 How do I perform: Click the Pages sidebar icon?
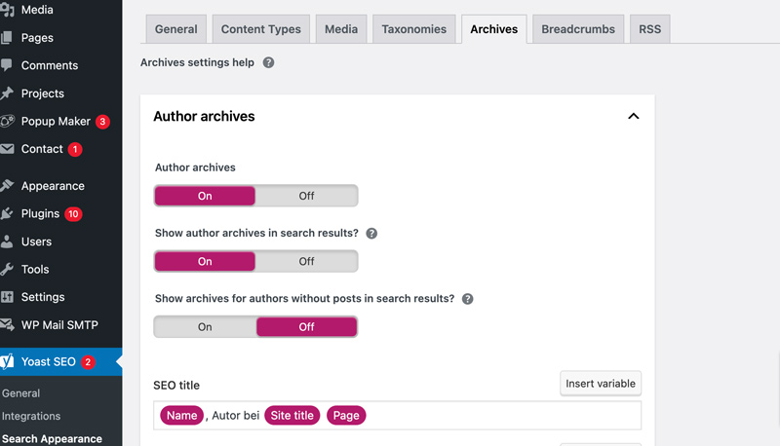7,37
